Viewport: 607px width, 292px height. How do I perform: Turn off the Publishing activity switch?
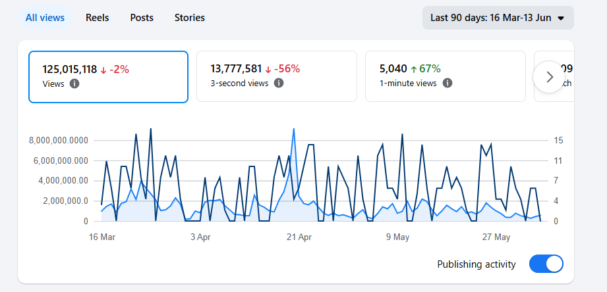[x=546, y=264]
